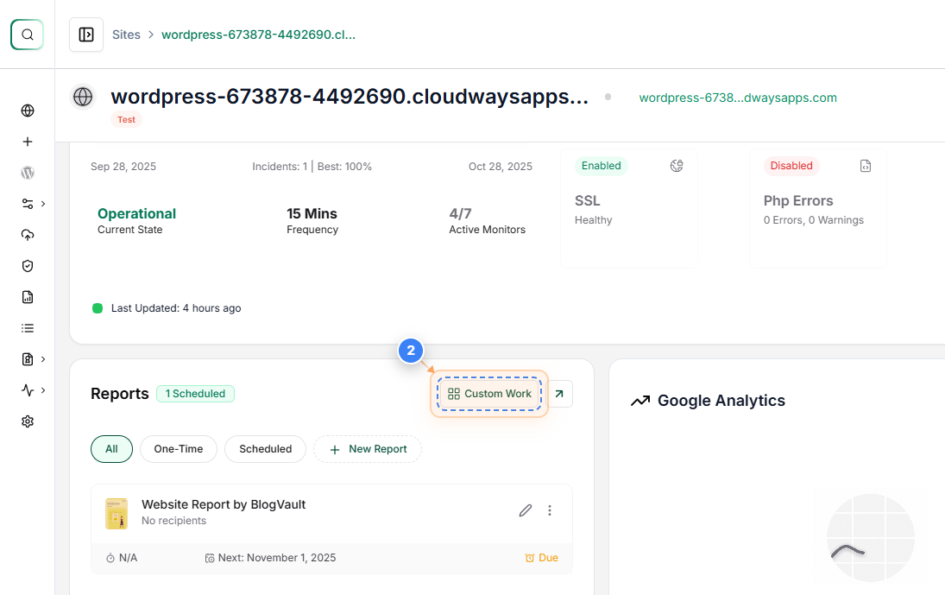The height and width of the screenshot is (595, 945).
Task: Click the Oct 28, 2025 date label
Action: pos(501,167)
